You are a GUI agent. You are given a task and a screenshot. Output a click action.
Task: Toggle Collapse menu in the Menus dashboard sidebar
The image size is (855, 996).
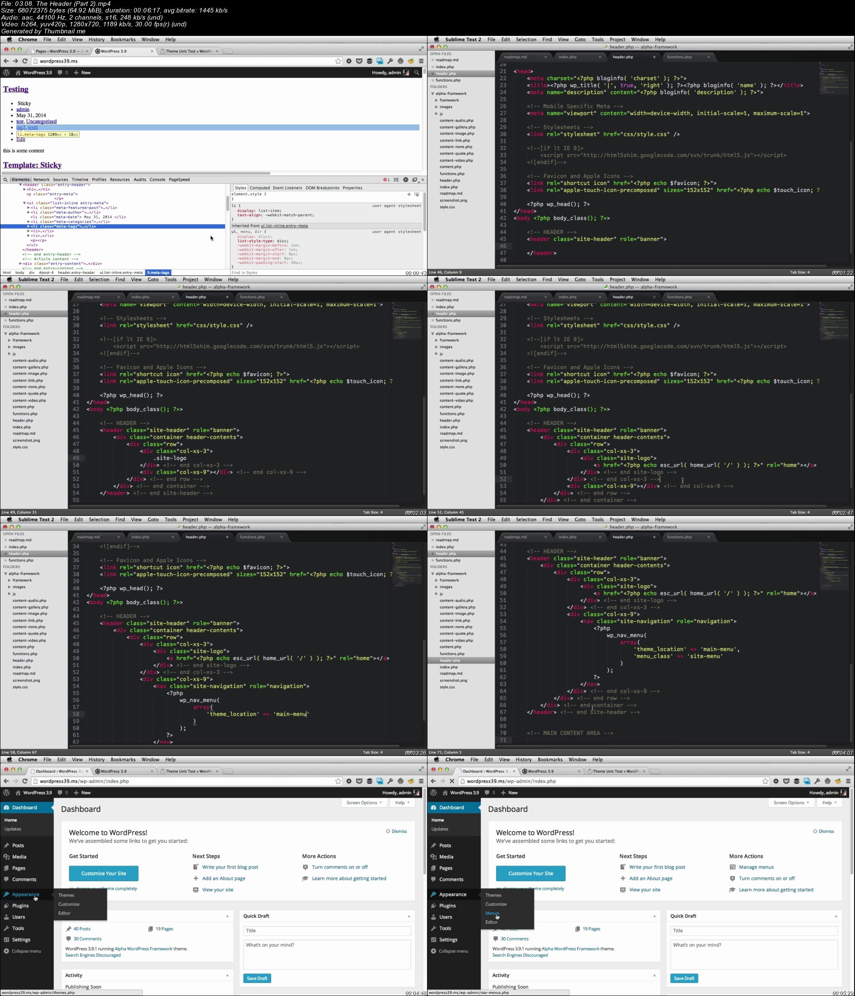(x=449, y=951)
